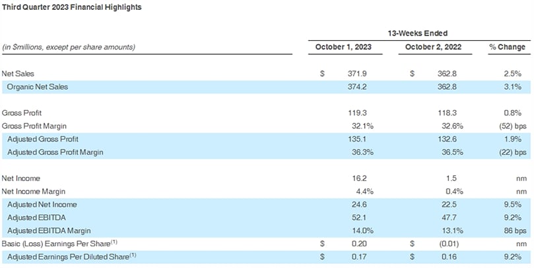Select the 119.3 Gross Profit value
The height and width of the screenshot is (268, 534).
click(x=357, y=113)
